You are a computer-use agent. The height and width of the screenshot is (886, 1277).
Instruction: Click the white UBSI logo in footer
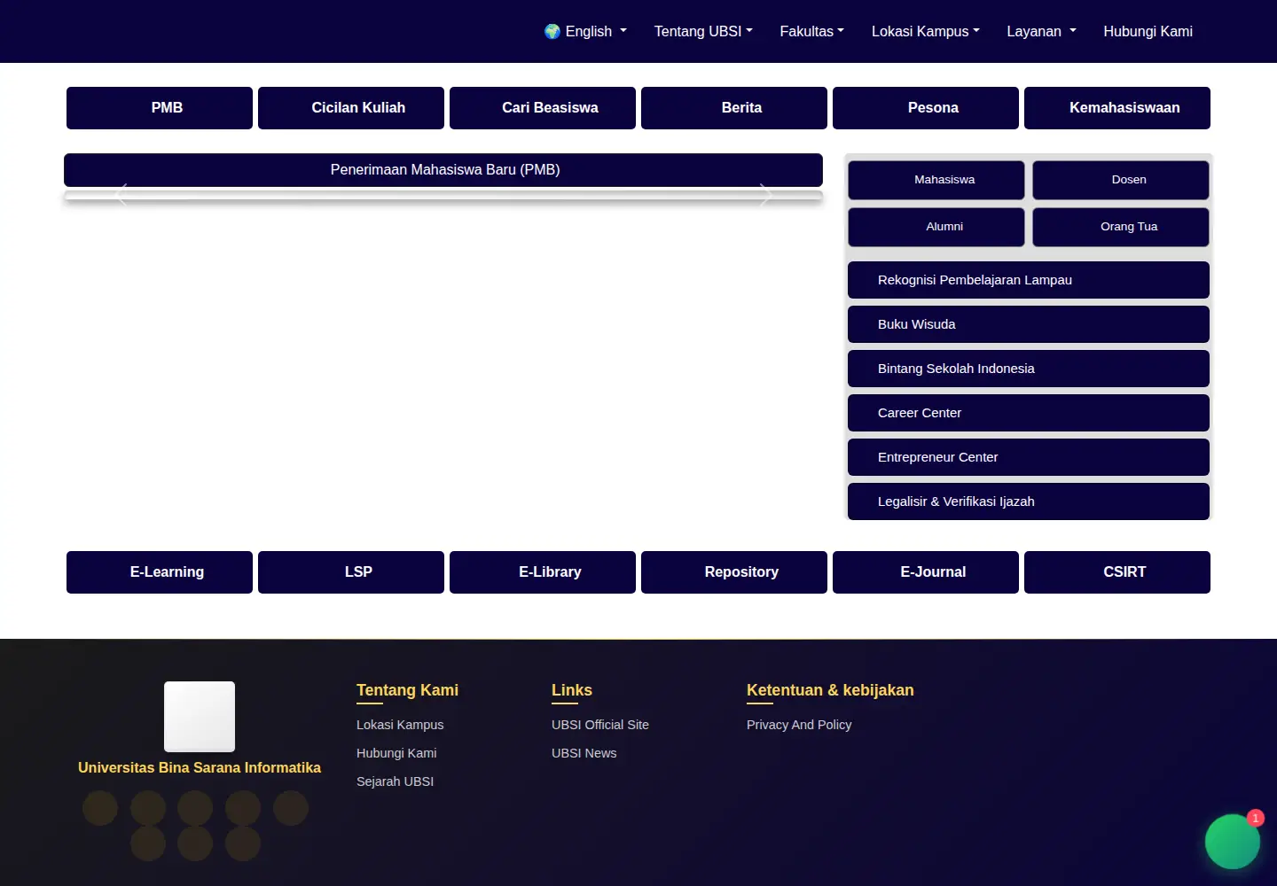[x=200, y=717]
